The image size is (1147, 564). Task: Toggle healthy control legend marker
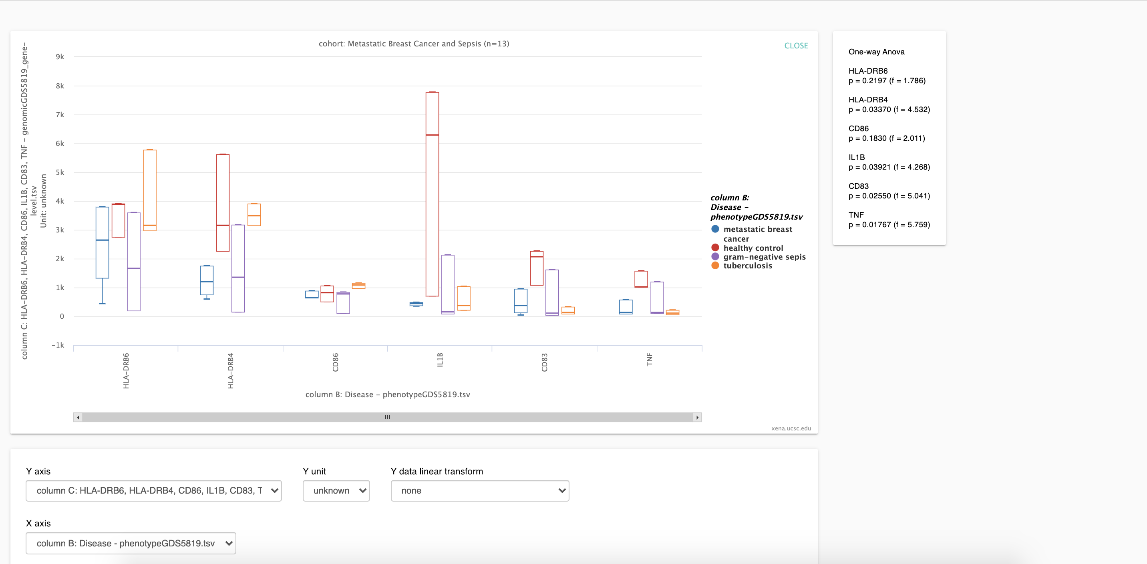pyautogui.click(x=715, y=248)
